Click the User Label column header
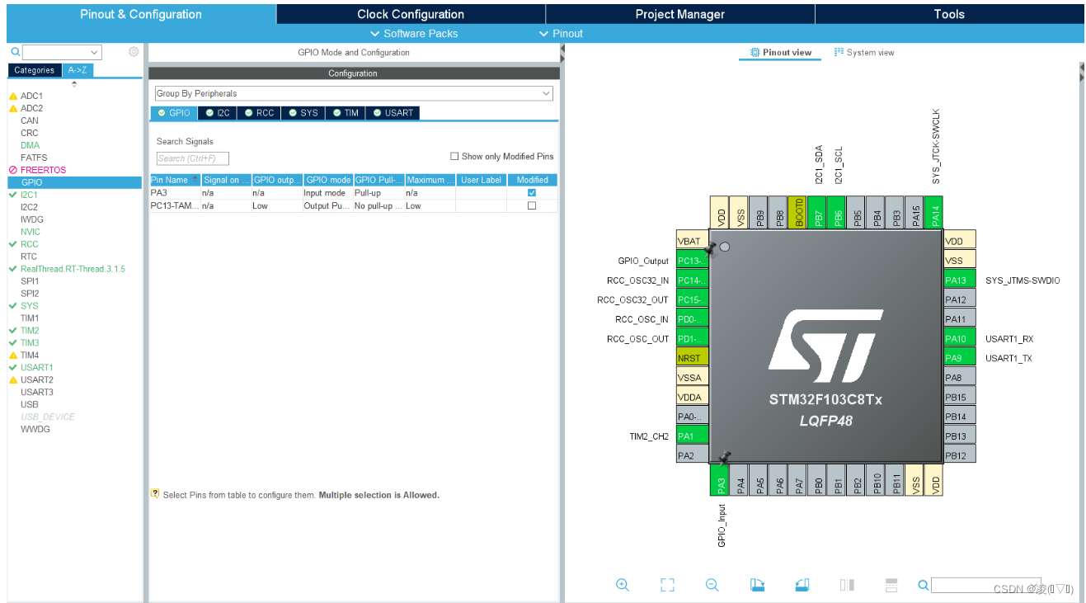Image resolution: width=1086 pixels, height=603 pixels. [482, 180]
